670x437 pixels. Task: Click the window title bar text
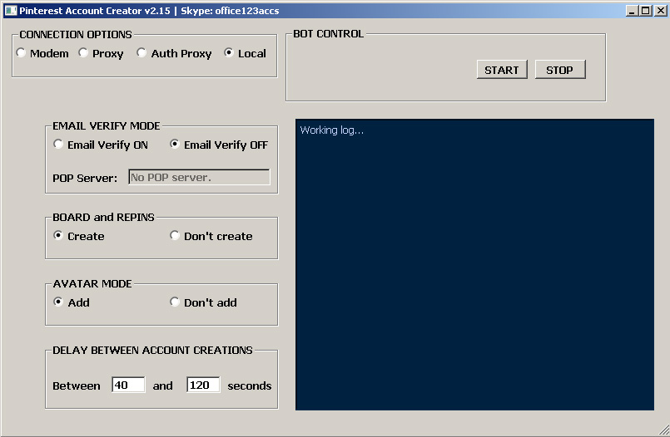click(x=149, y=11)
